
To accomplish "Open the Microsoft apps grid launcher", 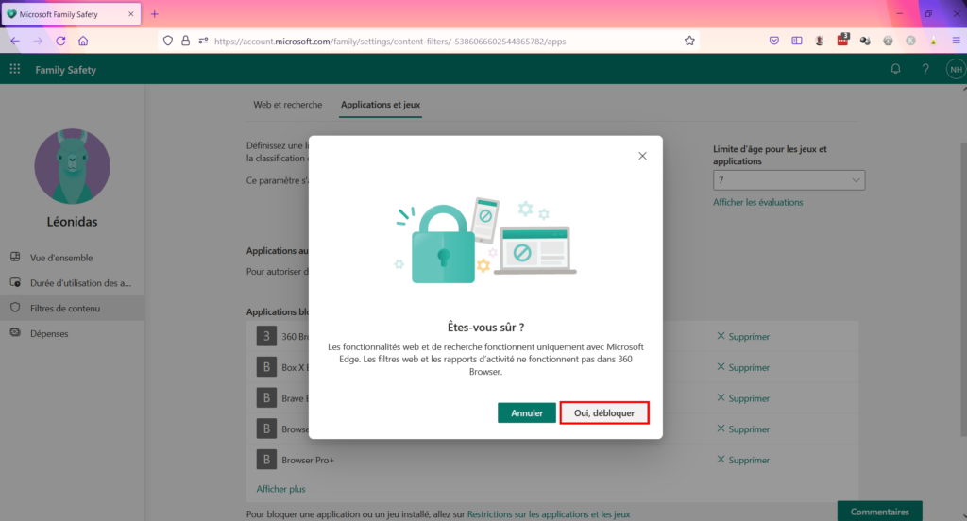I will pos(15,69).
